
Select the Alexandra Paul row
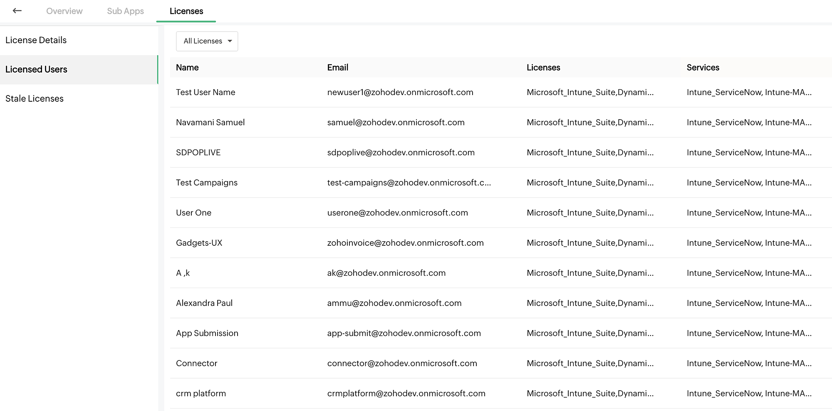204,303
